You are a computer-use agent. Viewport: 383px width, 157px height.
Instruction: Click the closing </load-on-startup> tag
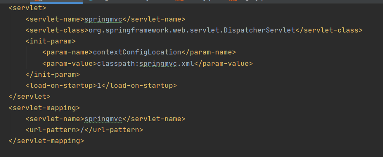pos(139,86)
